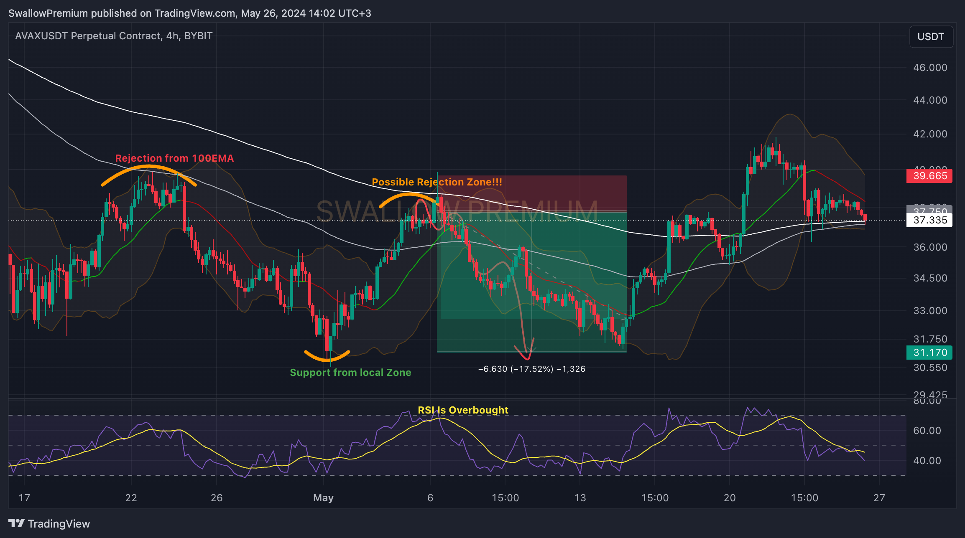Click the USDT currency button
The width and height of the screenshot is (965, 538).
click(x=931, y=37)
